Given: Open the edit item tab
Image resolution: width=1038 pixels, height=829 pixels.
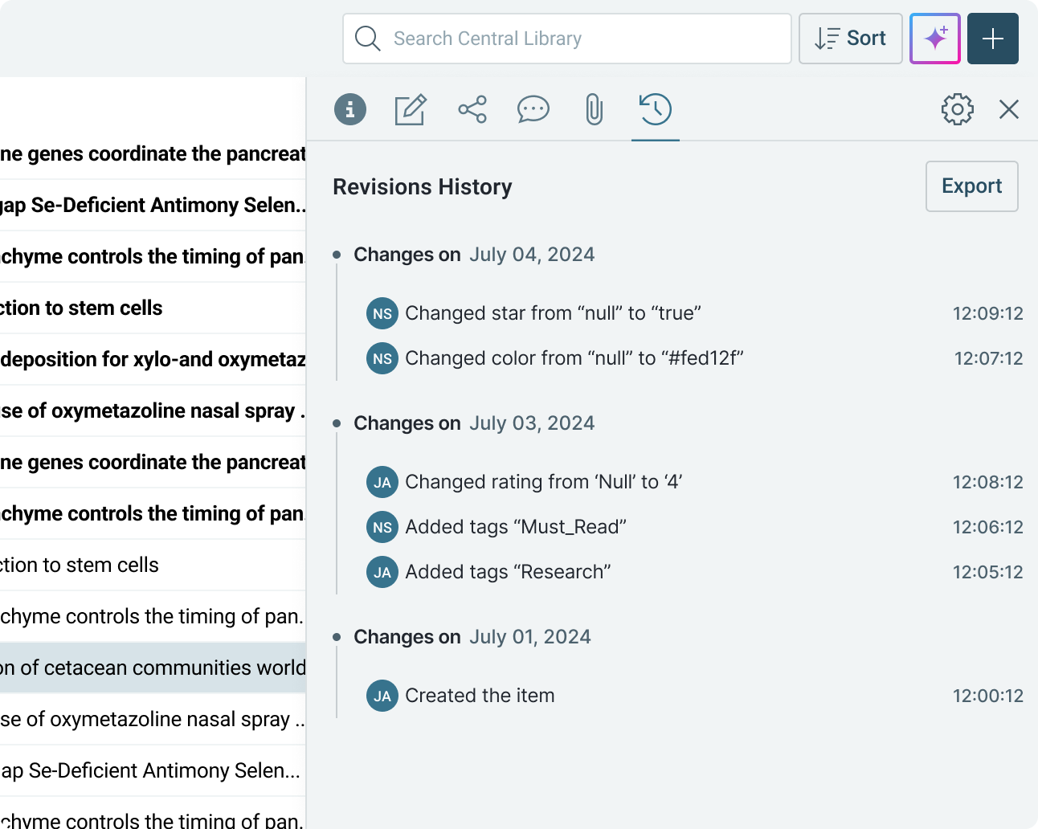Looking at the screenshot, I should 411,109.
